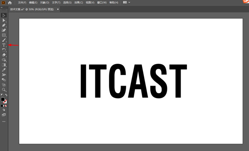Go to Home screen via house icon
This screenshot has height=151, width=249.
tap(10, 2)
